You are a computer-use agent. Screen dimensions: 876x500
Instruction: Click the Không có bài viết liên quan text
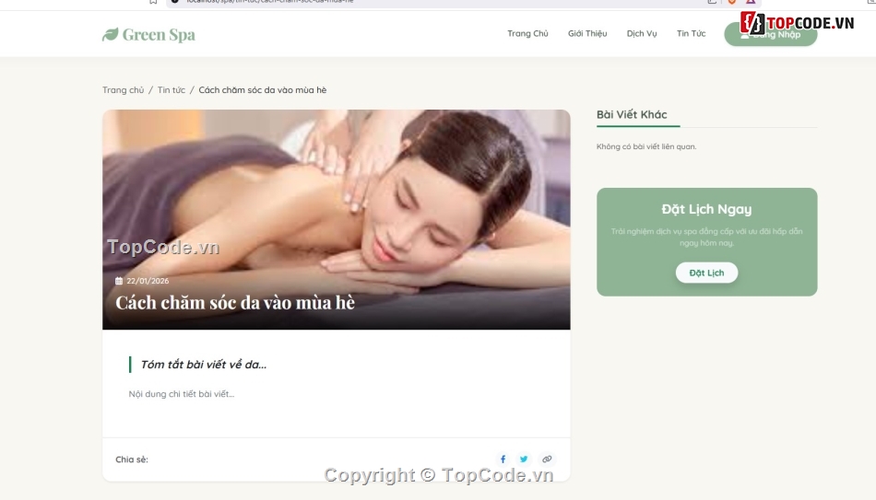tap(646, 146)
